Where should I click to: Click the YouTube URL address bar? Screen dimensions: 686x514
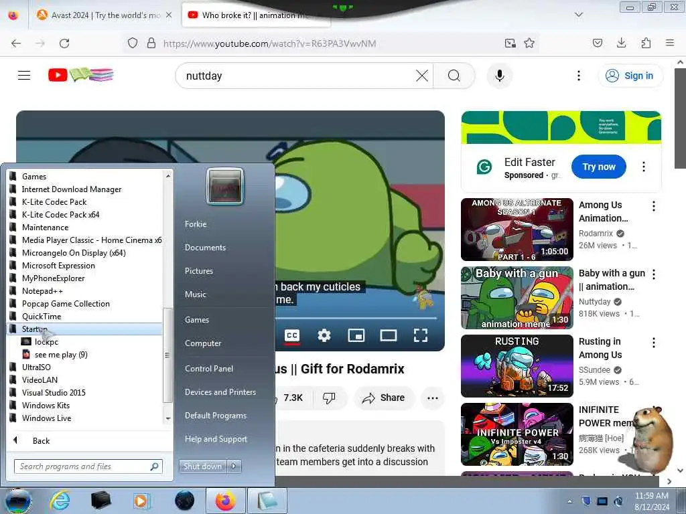click(x=269, y=44)
